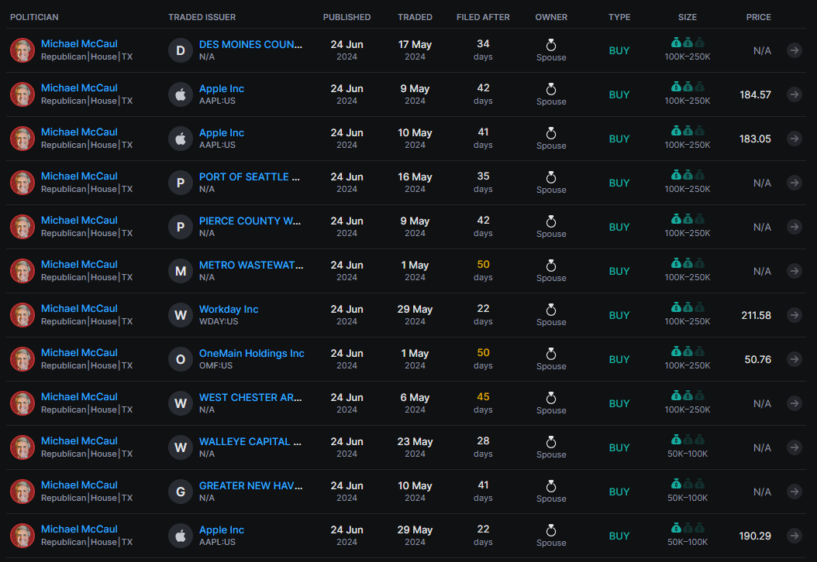Click the G issuer icon for Greater New Haven

pyautogui.click(x=181, y=492)
